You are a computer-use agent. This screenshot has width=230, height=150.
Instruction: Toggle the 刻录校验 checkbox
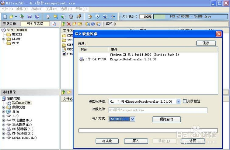tap(185, 101)
